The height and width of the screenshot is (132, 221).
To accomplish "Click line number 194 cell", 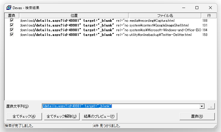I will (205, 30).
